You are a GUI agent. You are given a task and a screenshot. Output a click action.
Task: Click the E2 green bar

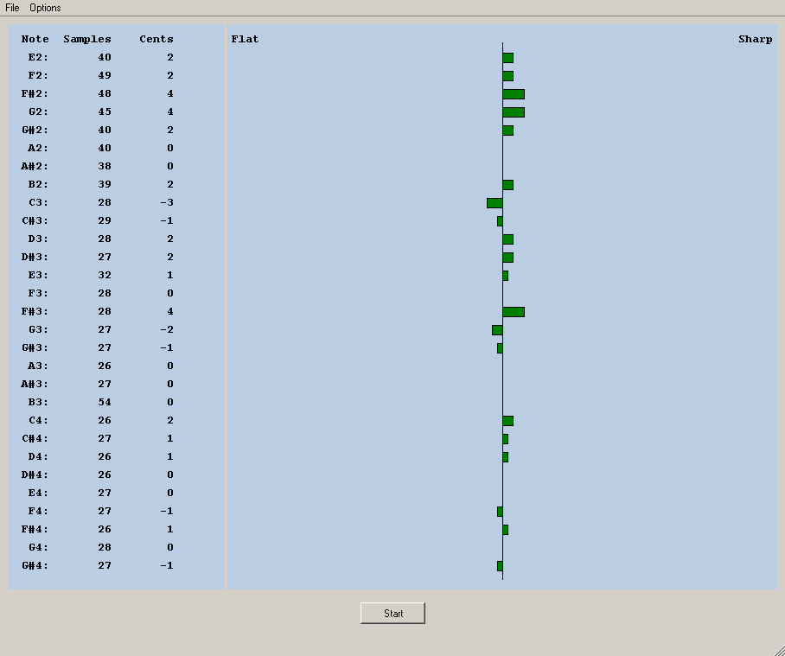point(508,58)
